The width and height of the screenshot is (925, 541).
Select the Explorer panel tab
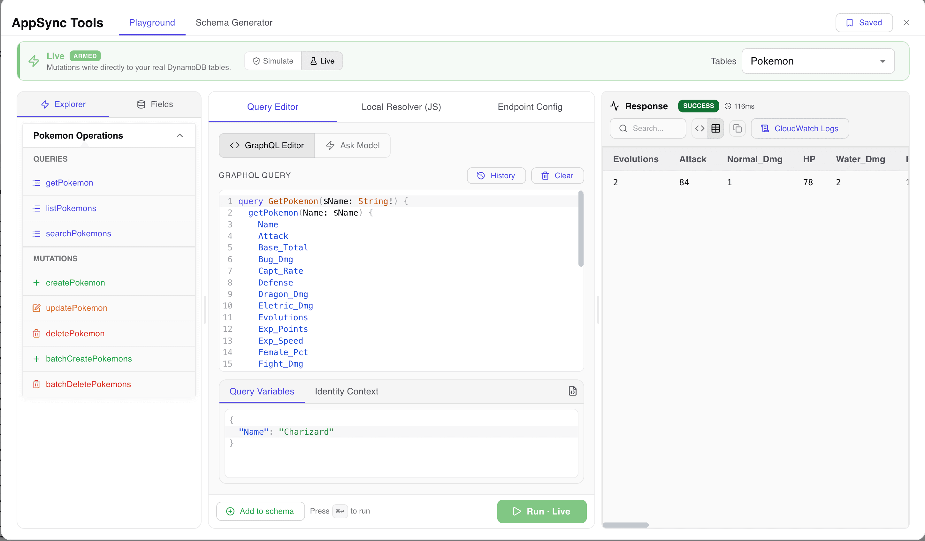(x=63, y=104)
